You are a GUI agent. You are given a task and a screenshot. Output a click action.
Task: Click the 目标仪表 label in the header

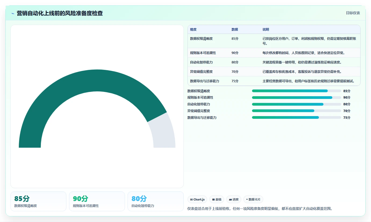point(353,13)
